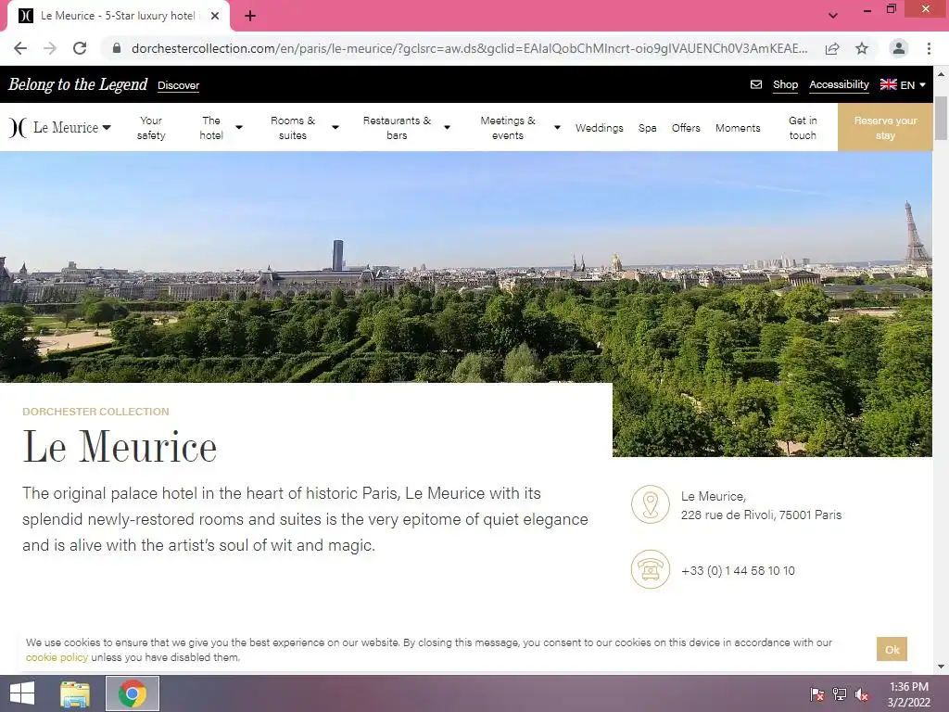This screenshot has width=949, height=712.
Task: Expand The hotel menu arrow
Action: (x=239, y=128)
